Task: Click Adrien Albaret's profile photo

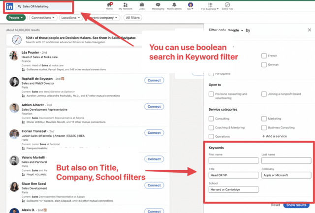Action: (14, 108)
